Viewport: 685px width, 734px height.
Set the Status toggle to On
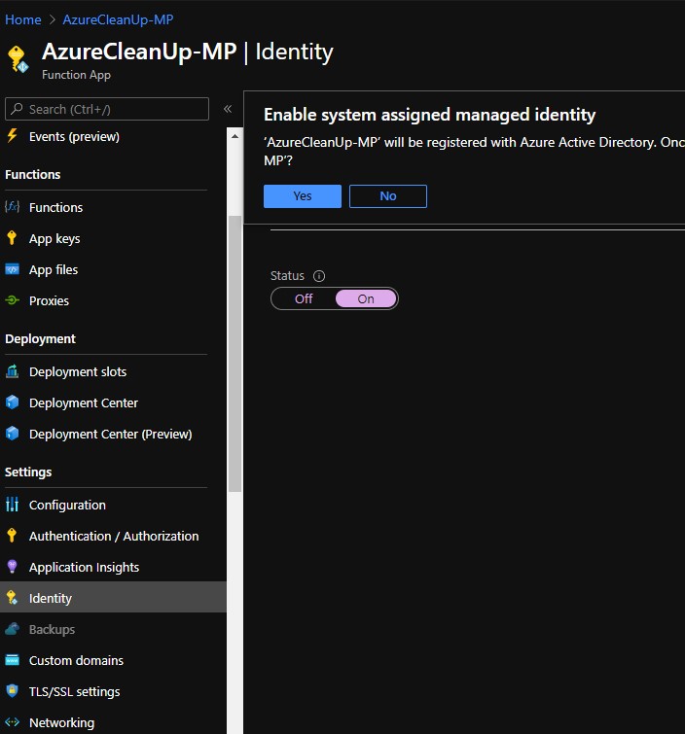click(366, 298)
